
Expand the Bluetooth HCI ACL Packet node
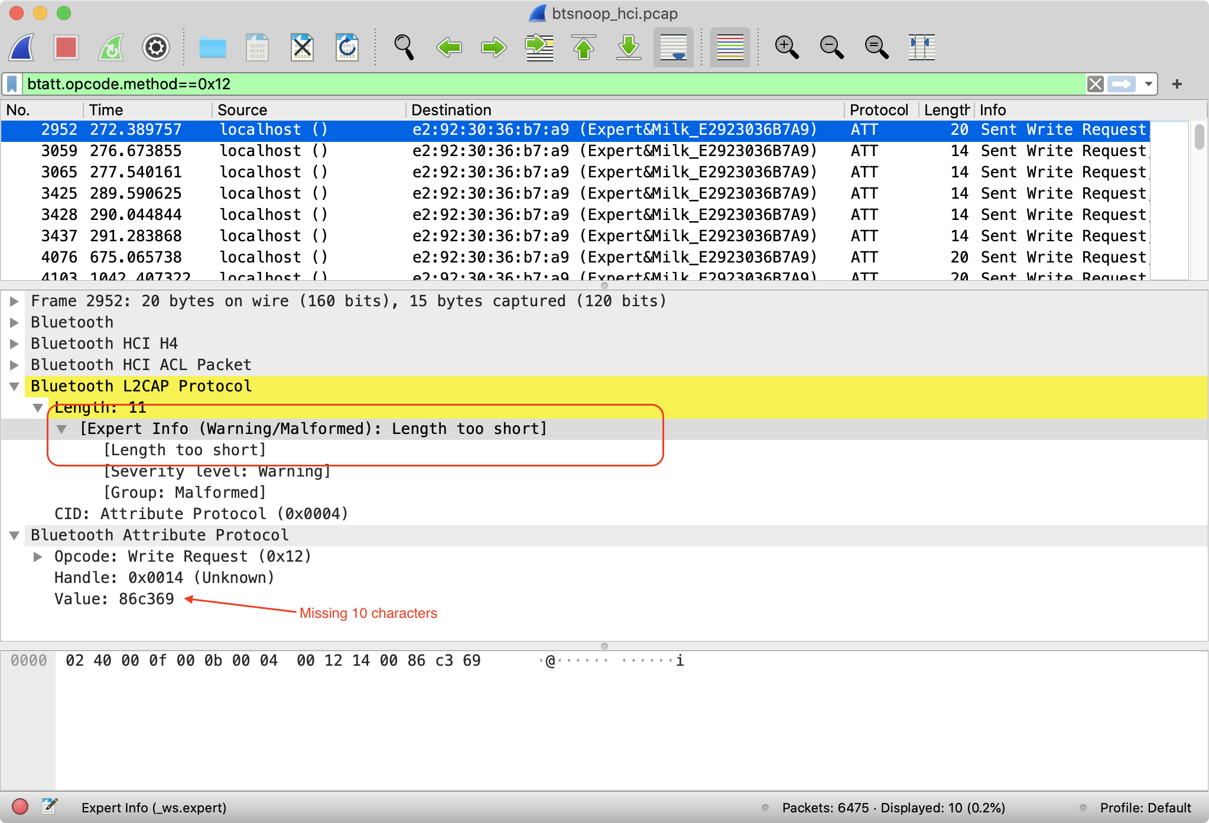pyautogui.click(x=14, y=365)
